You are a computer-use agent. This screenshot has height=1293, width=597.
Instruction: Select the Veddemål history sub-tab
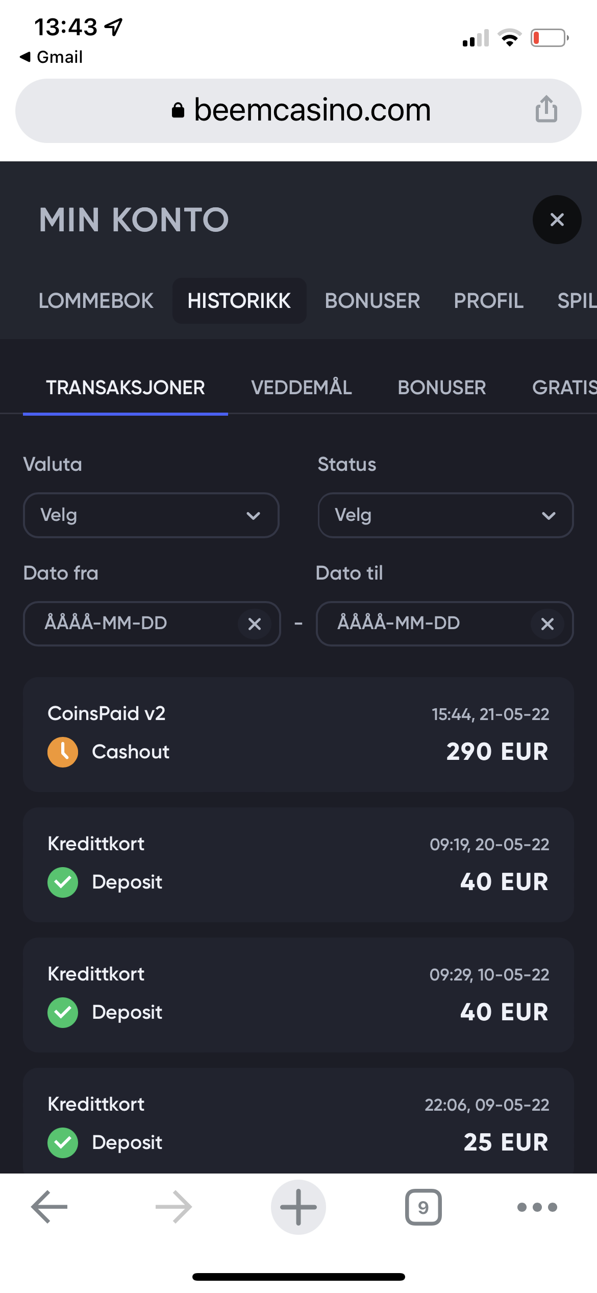tap(301, 388)
